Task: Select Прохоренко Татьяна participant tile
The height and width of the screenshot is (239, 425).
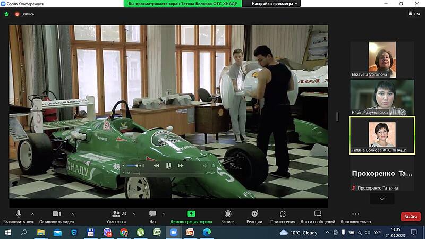Action: pyautogui.click(x=382, y=175)
